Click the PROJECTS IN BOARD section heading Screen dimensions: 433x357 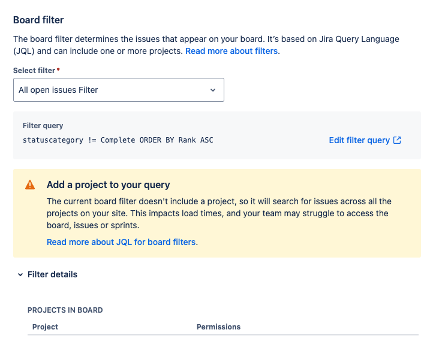pos(65,310)
